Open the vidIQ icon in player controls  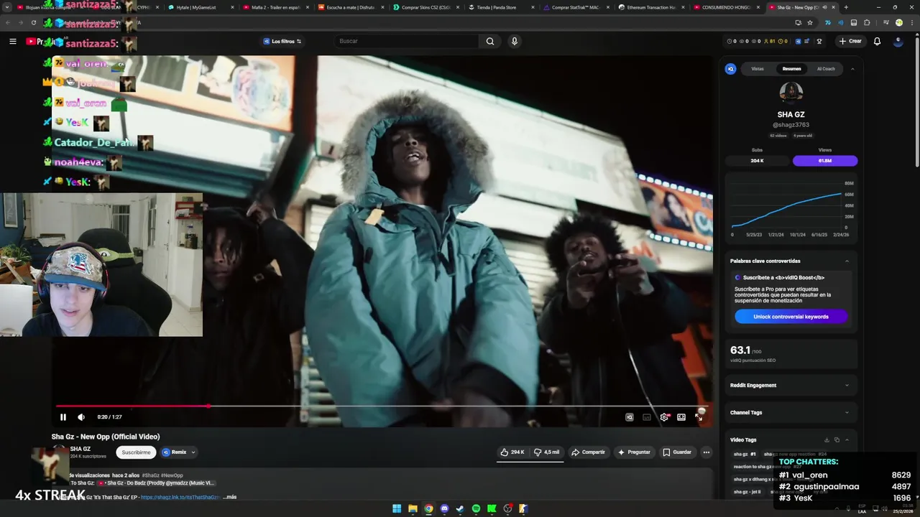(x=629, y=417)
